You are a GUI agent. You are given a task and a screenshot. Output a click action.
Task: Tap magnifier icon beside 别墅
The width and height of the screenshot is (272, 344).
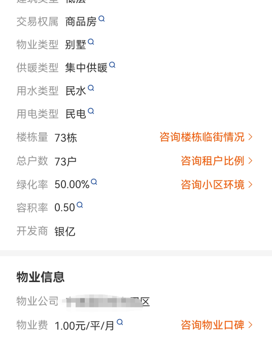tap(91, 42)
